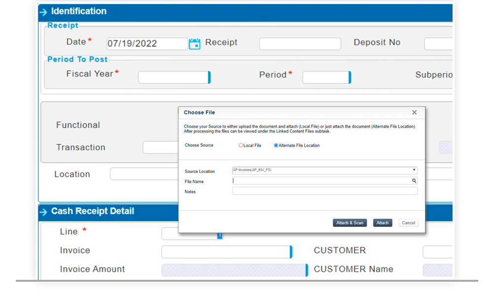Viewport: 495px width, 301px height.
Task: Click the Attach button
Action: point(383,223)
